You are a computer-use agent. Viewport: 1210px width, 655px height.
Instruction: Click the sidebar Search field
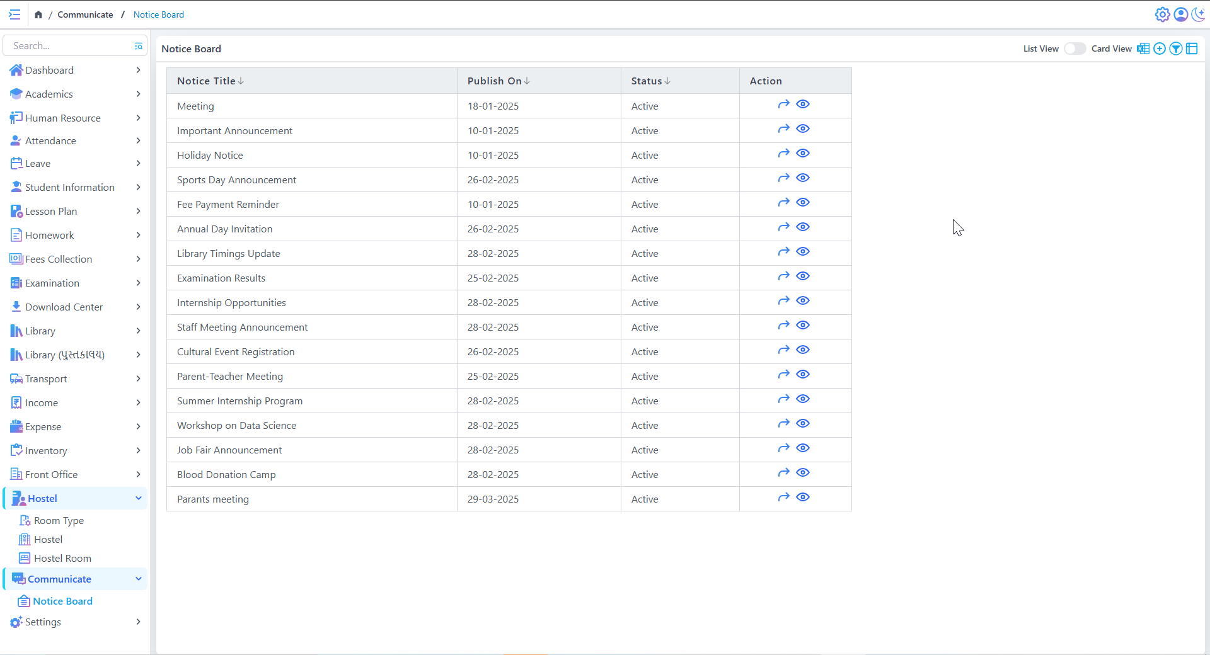pyautogui.click(x=69, y=46)
